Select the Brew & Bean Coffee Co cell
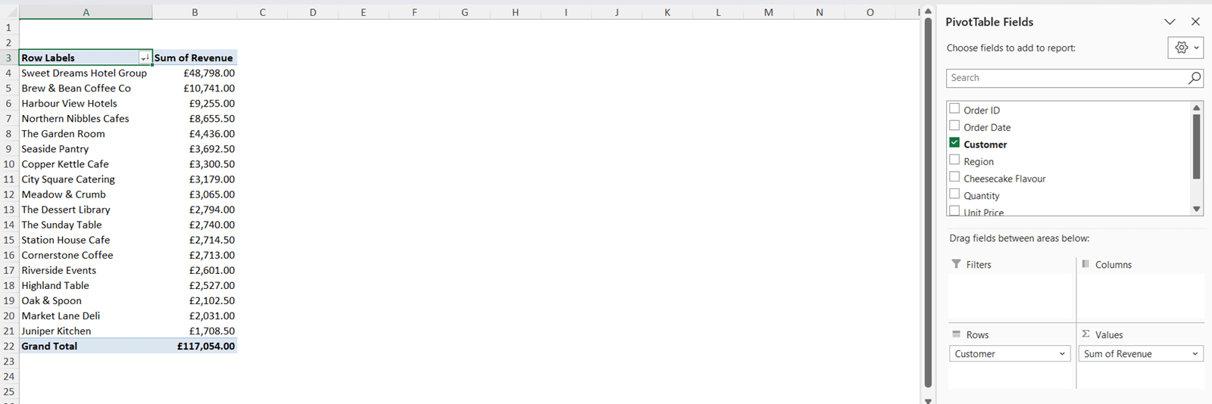 click(86, 88)
